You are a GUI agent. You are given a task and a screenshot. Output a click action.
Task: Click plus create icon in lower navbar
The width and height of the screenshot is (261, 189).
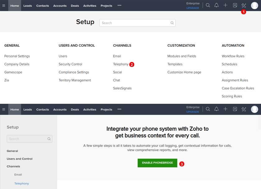tap(225, 109)
